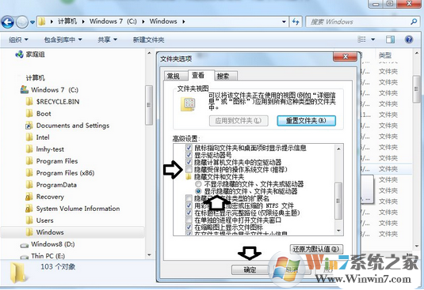Open the help question mark icon
This screenshot has width=424, height=290.
tap(409, 40)
